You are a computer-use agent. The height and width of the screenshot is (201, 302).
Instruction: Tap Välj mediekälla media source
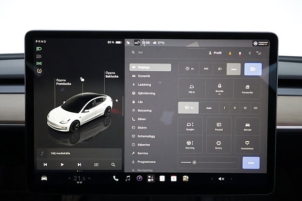pos(79,153)
